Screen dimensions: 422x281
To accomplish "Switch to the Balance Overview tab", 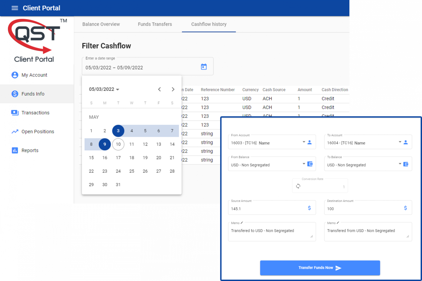I will click(x=101, y=24).
